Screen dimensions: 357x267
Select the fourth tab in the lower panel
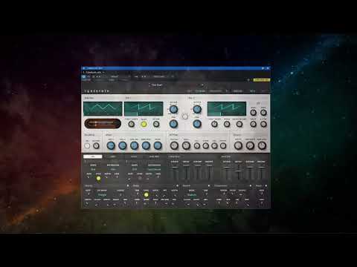click(154, 156)
